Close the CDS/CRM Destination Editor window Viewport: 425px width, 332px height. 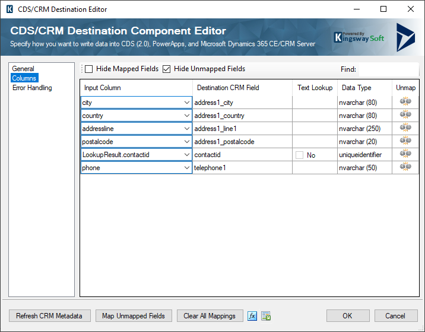click(411, 9)
